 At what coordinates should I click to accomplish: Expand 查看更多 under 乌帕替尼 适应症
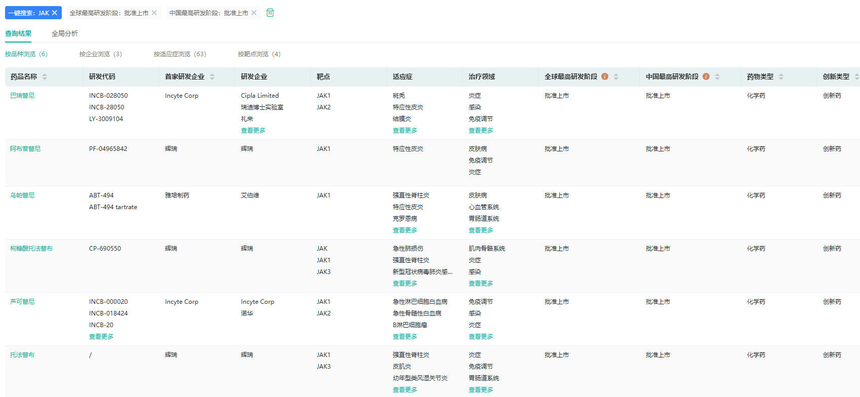(x=405, y=230)
